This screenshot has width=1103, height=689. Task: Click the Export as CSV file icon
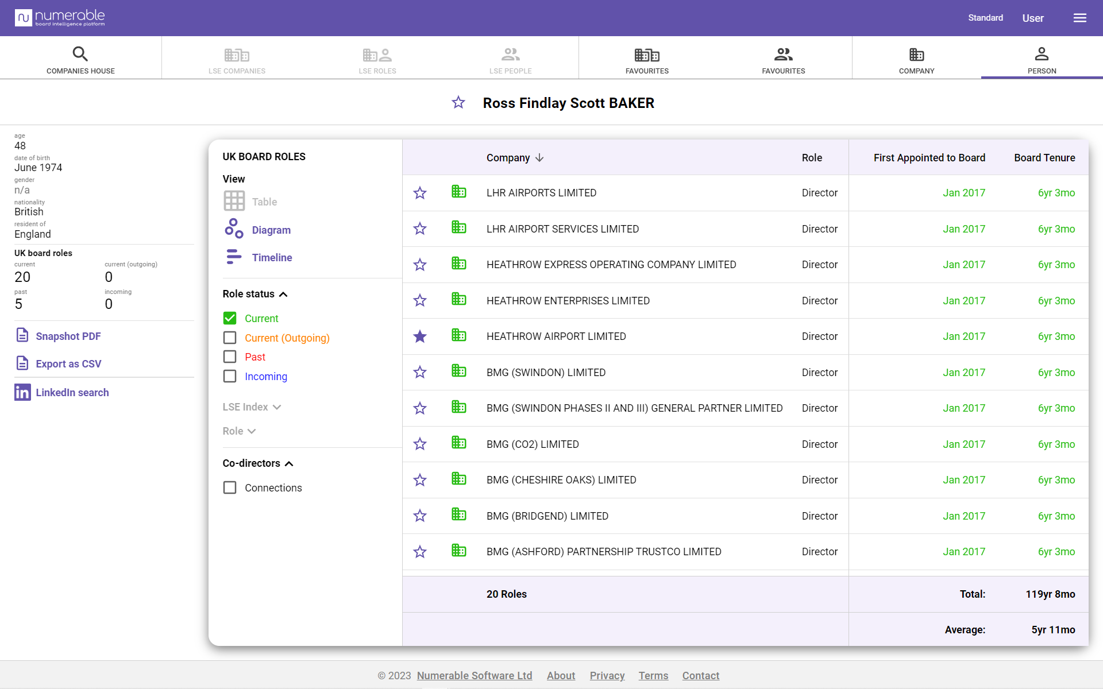pos(22,363)
